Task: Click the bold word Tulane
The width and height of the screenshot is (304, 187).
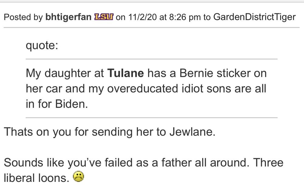Action: [126, 74]
